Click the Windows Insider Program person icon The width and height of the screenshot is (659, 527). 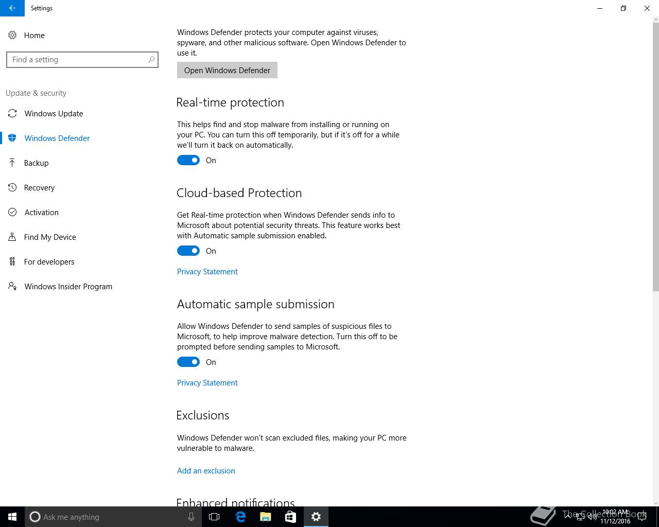12,286
